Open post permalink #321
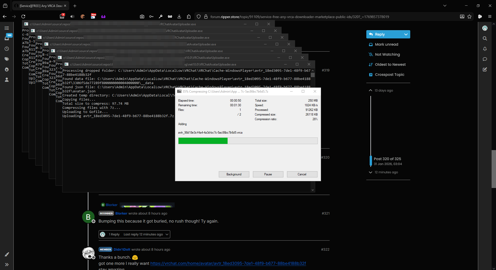This screenshot has height=270, width=496. point(326,213)
